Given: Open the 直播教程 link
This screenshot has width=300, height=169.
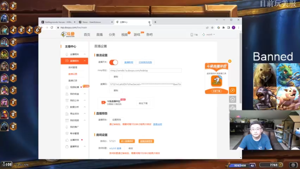Looking at the screenshot, I should (129, 62).
